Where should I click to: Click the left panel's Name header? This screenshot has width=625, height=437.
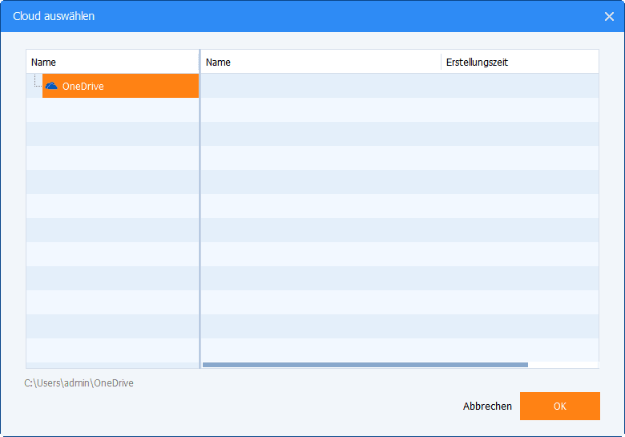coord(112,62)
